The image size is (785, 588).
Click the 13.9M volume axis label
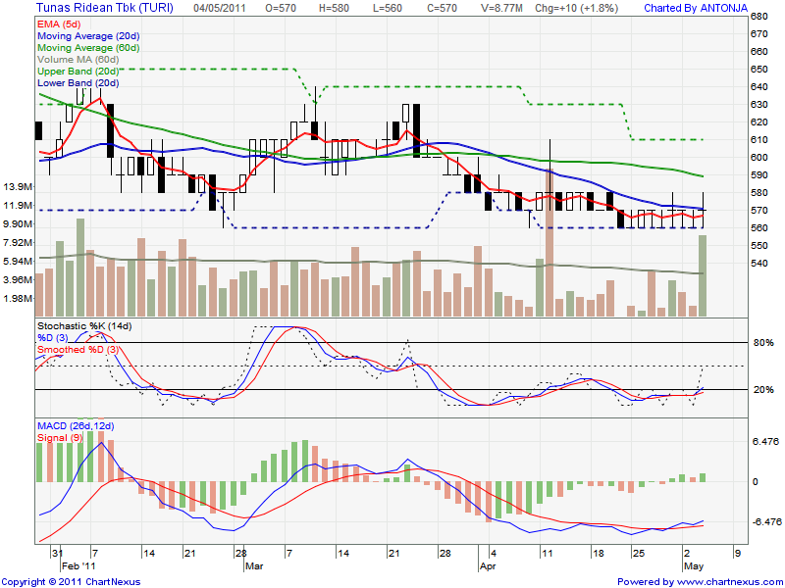coord(18,186)
